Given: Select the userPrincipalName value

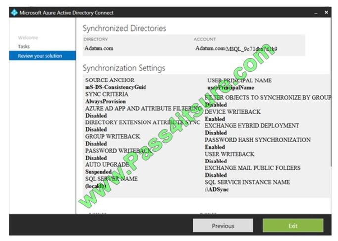Looking at the screenshot, I should click(231, 87).
